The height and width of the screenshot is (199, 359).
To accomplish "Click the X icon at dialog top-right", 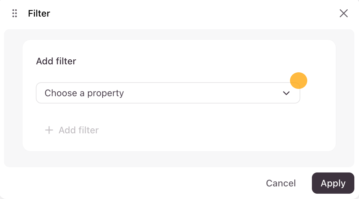I will (344, 13).
